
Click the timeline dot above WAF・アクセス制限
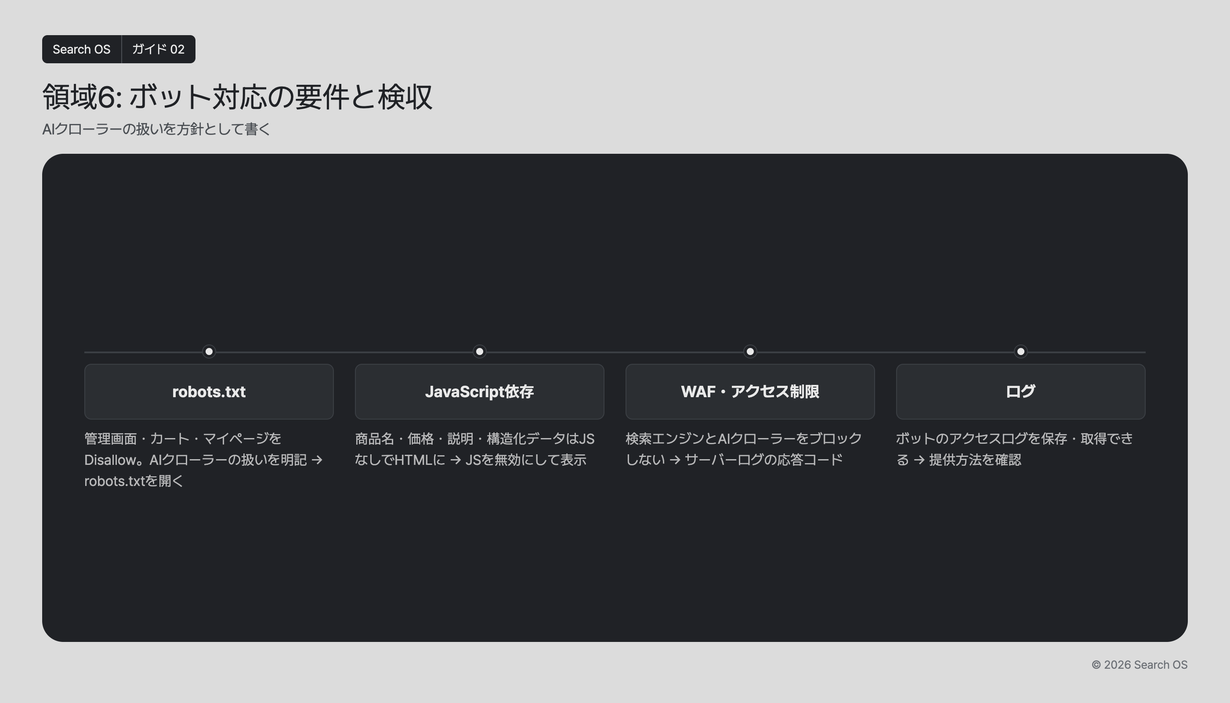(750, 351)
